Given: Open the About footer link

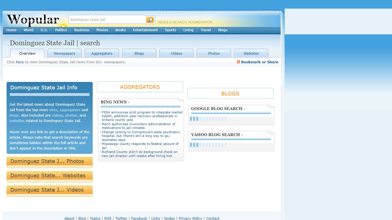Looking at the screenshot, I should click(69, 218).
